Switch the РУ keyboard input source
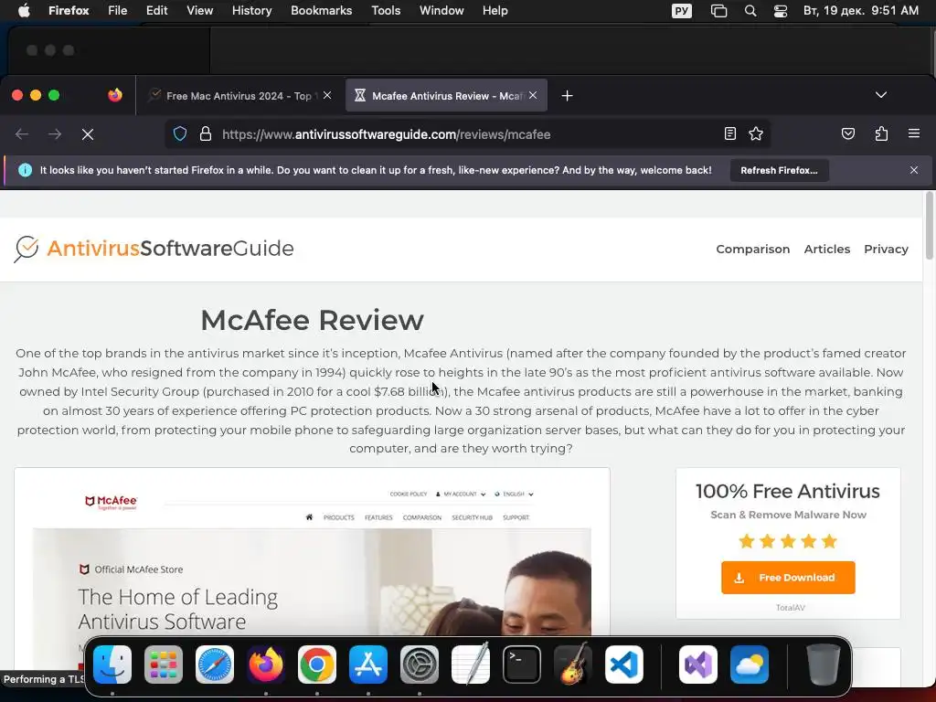The width and height of the screenshot is (936, 702). pos(682,11)
